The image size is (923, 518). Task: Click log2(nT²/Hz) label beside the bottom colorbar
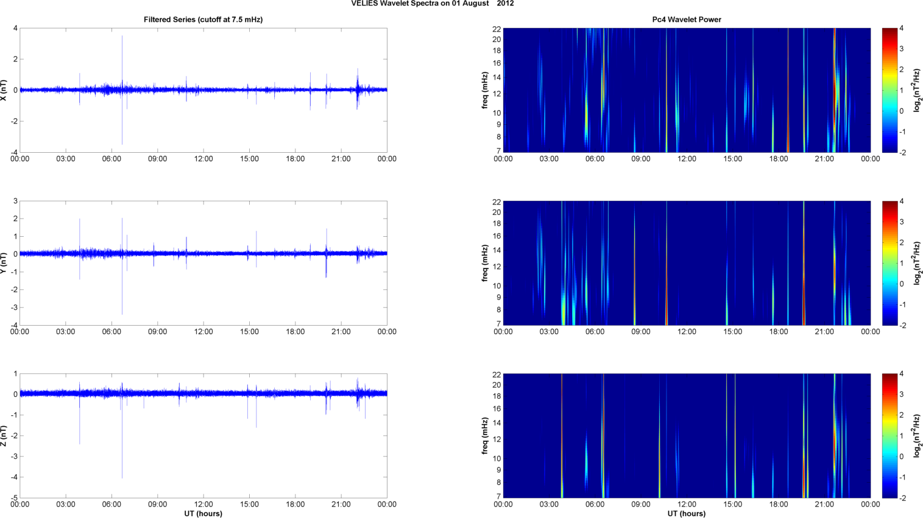coord(918,436)
